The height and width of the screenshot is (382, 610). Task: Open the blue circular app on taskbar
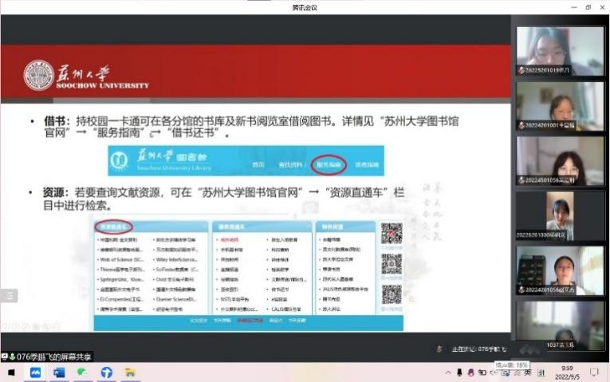point(106,372)
